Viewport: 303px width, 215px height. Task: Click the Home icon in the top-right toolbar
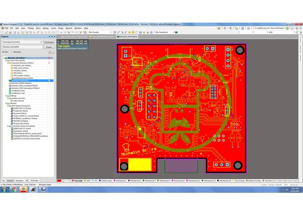click(297, 28)
